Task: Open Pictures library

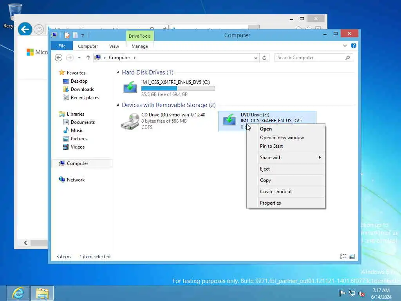Action: [x=79, y=138]
